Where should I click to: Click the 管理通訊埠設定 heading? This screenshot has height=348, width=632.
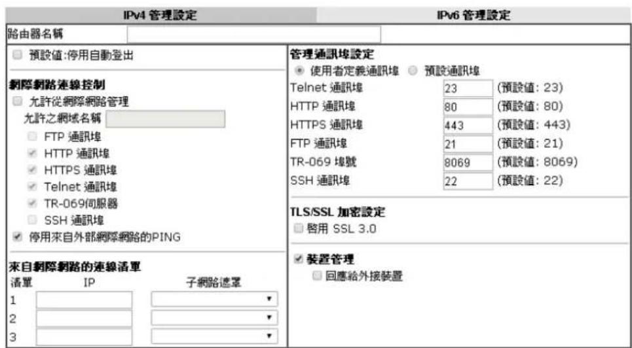[x=333, y=54]
